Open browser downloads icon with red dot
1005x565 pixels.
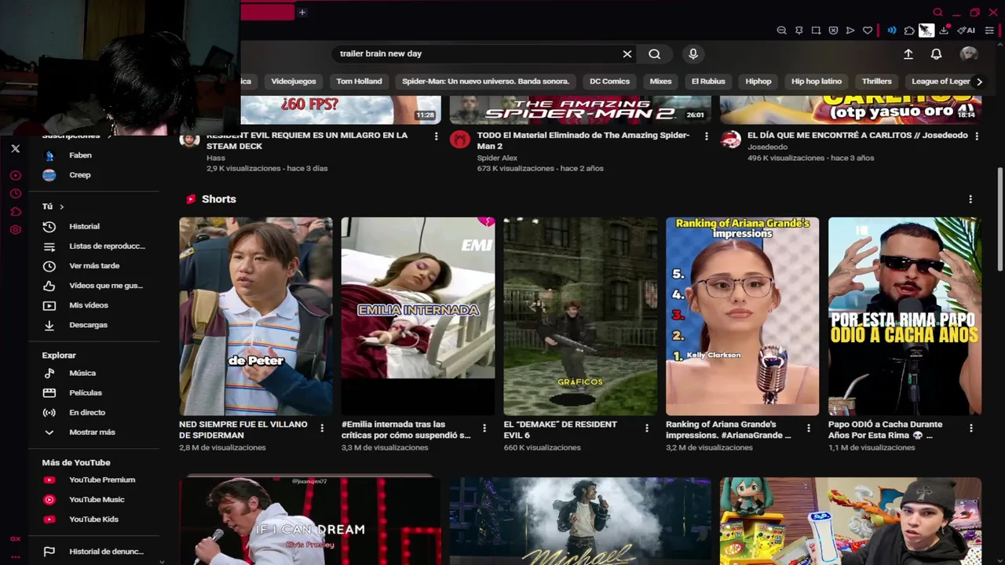tap(945, 31)
